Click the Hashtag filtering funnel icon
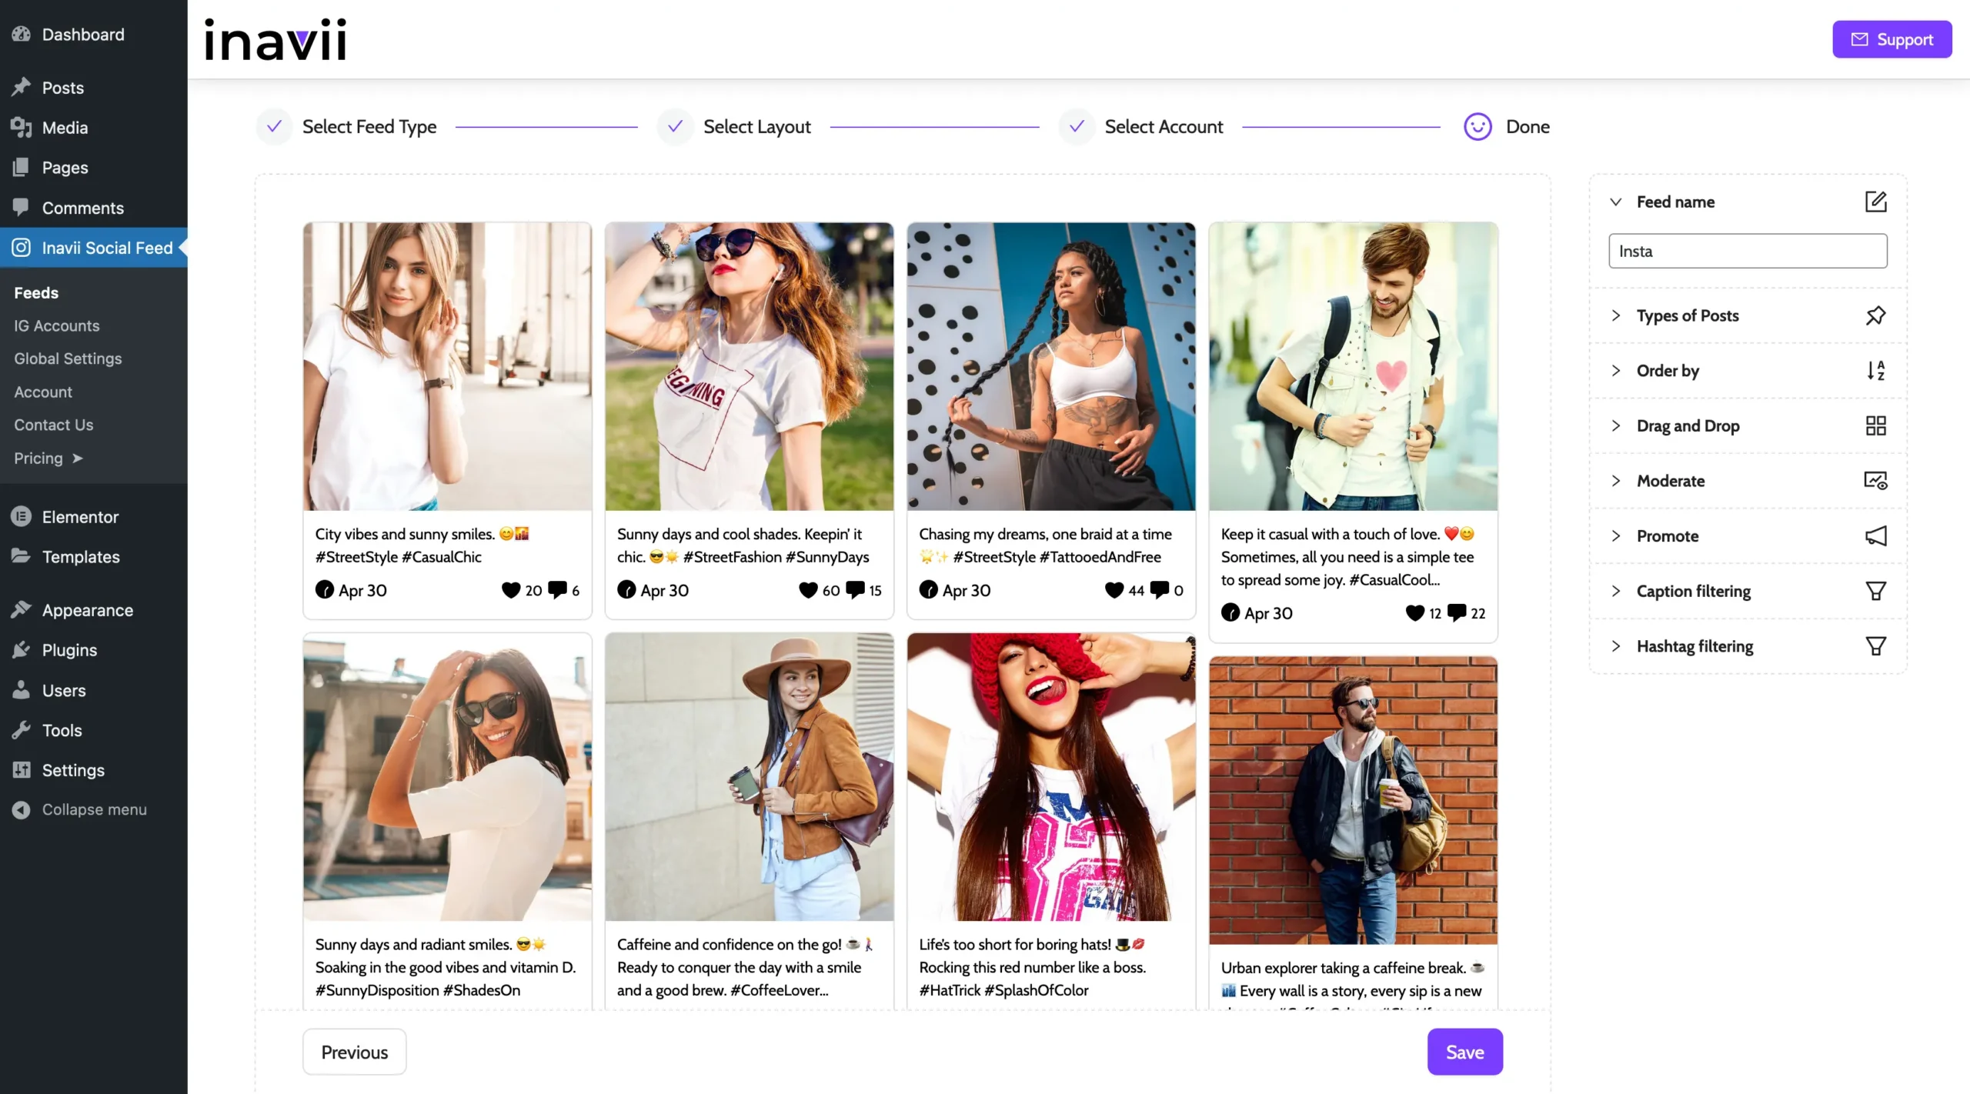The height and width of the screenshot is (1094, 1970). click(1875, 646)
